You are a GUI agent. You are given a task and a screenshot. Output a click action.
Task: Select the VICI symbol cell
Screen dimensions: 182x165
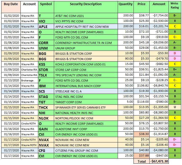(x=42, y=21)
